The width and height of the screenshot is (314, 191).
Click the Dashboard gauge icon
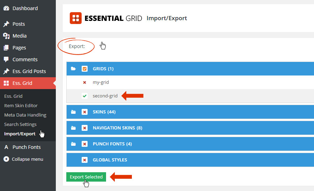[x=6, y=8]
